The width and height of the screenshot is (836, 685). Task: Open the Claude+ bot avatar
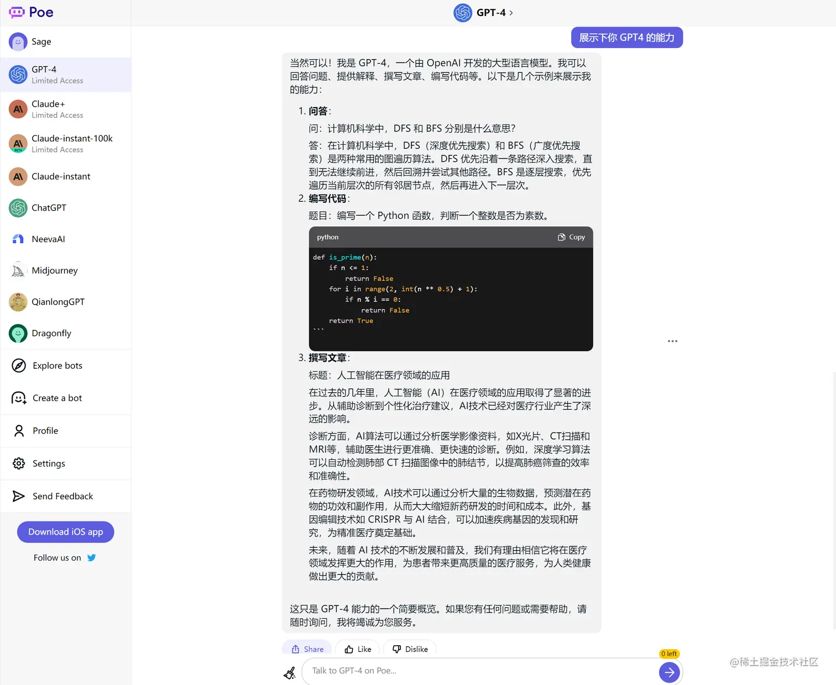click(18, 109)
